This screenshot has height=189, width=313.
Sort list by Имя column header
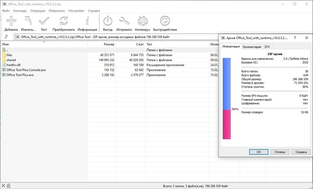coord(44,44)
